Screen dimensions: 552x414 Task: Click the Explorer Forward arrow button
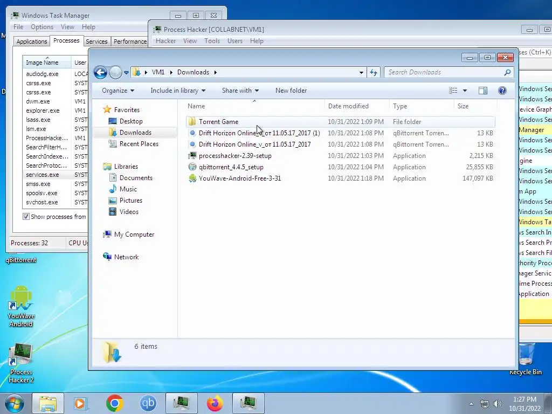[x=115, y=73]
